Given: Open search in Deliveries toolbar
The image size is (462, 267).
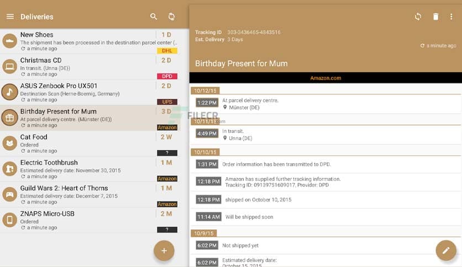Looking at the screenshot, I should (154, 17).
